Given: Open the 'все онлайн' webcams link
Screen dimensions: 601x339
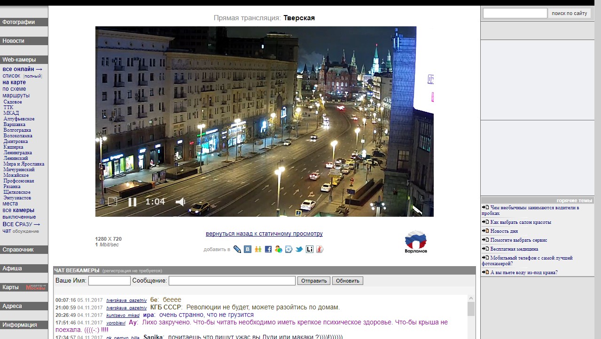Looking at the screenshot, I should pyautogui.click(x=23, y=69).
